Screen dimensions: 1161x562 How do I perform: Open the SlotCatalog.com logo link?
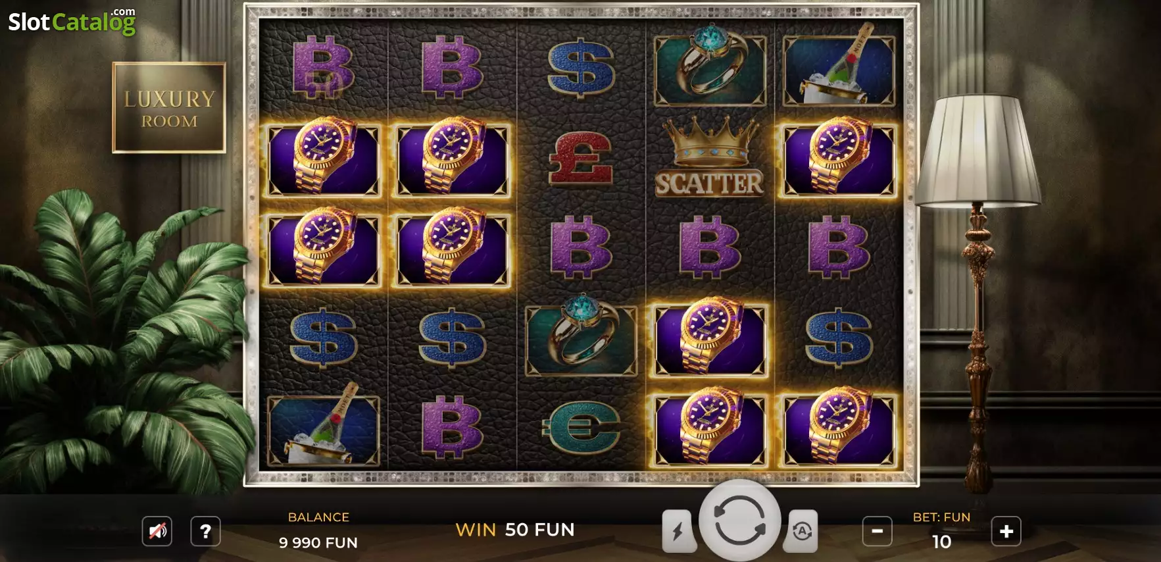[72, 22]
